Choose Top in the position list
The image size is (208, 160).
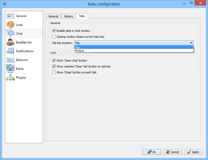pos(134,47)
